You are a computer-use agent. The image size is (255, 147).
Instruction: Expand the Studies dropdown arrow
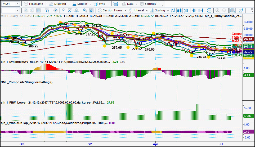[90, 4]
